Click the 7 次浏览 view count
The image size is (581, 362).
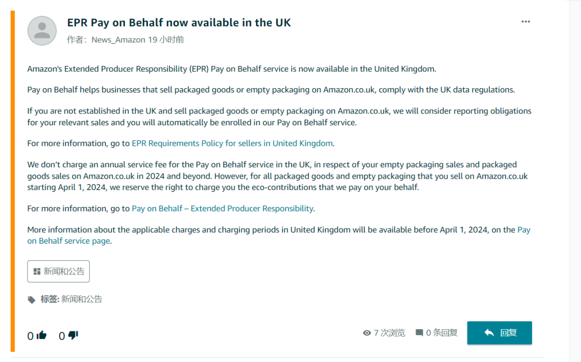389,333
